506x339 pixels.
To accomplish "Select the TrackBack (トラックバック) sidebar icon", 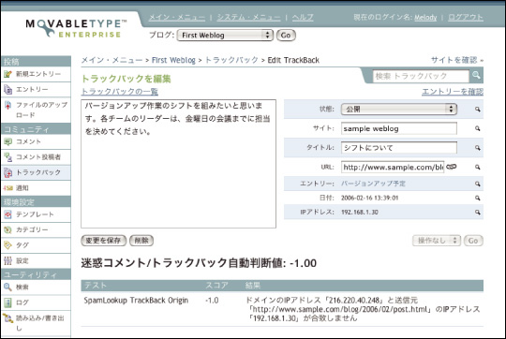I will coord(7,172).
